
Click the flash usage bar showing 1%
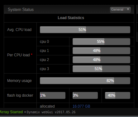tap(53, 95)
